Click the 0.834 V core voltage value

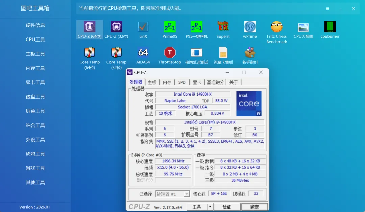coord(217,113)
